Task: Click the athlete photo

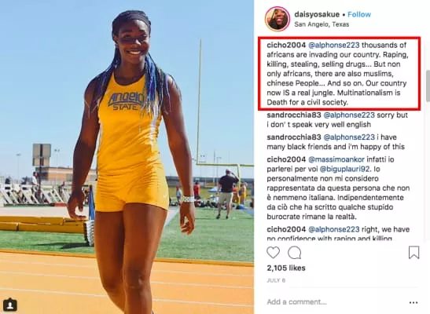Action: coord(127,157)
